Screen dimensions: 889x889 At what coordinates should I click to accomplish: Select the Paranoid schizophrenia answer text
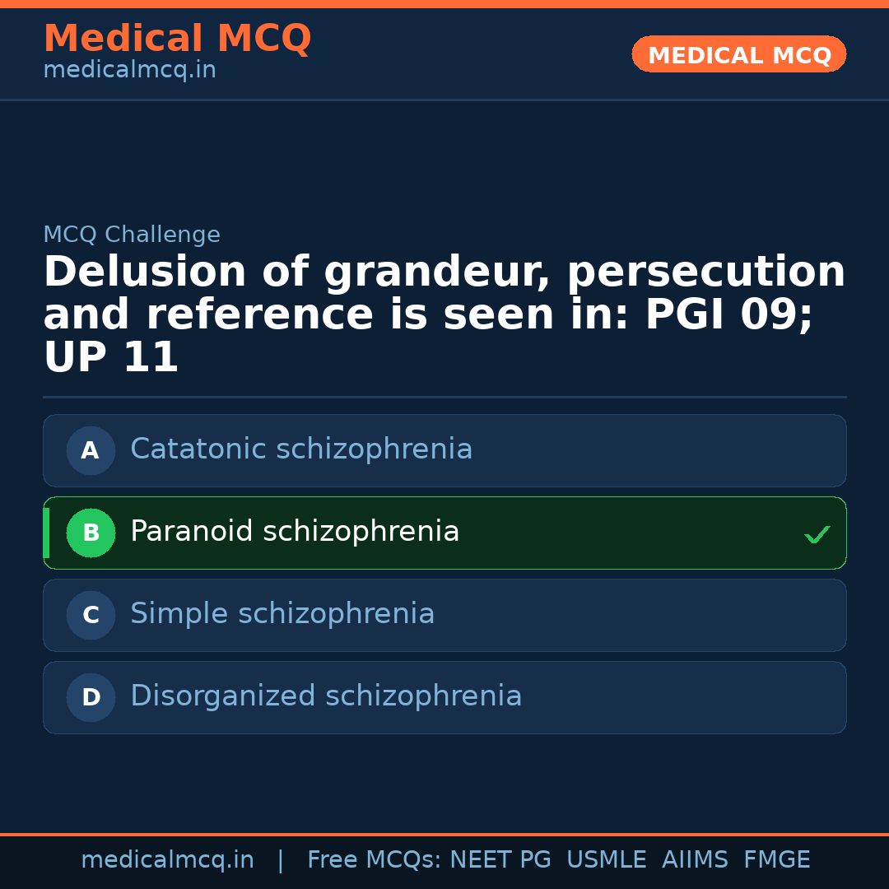click(295, 532)
